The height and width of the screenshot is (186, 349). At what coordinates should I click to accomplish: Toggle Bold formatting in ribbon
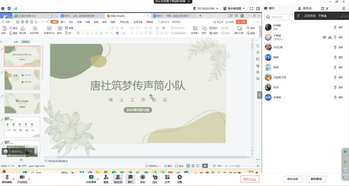coord(78,33)
